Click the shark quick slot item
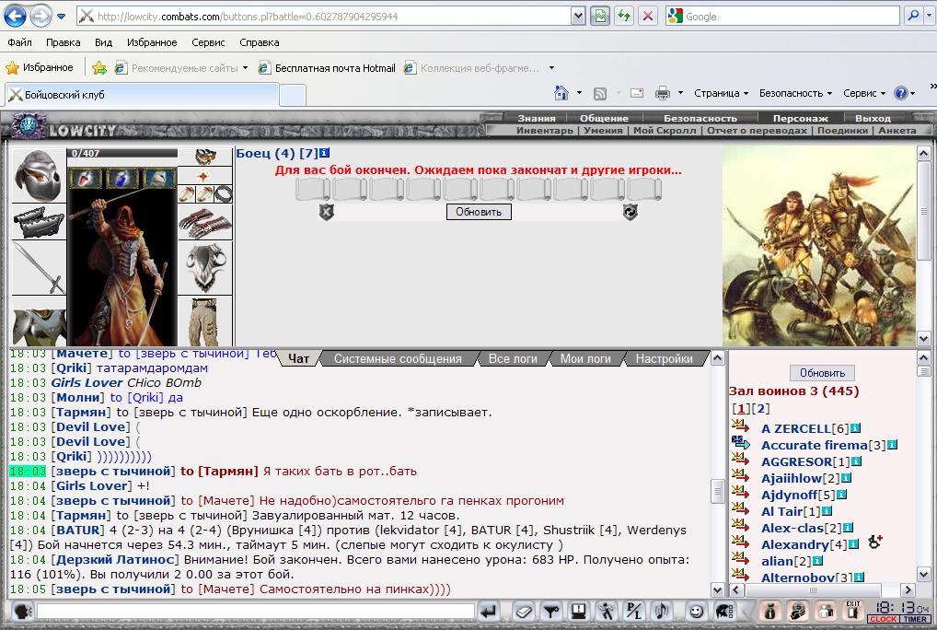The height and width of the screenshot is (630, 937). [158, 178]
